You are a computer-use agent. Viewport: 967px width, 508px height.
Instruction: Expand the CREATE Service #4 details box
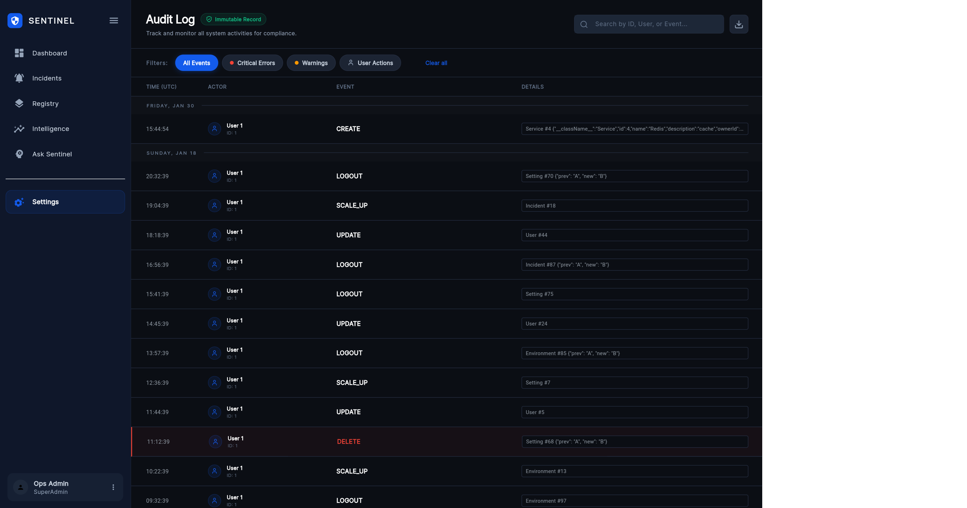coord(634,129)
